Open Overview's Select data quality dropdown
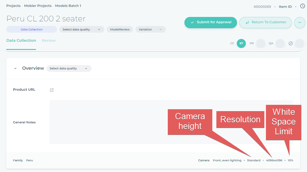The height and width of the screenshot is (172, 307). [69, 68]
